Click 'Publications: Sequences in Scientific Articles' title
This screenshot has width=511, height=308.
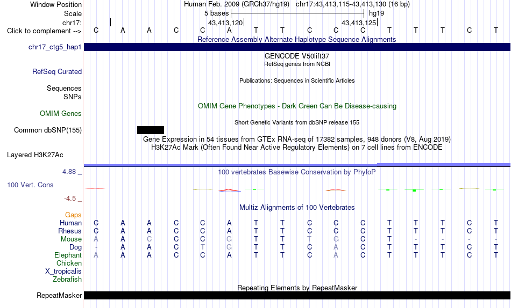(297, 80)
